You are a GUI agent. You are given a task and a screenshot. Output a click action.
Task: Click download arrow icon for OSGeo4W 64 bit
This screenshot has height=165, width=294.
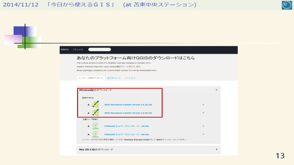(x=88, y=134)
